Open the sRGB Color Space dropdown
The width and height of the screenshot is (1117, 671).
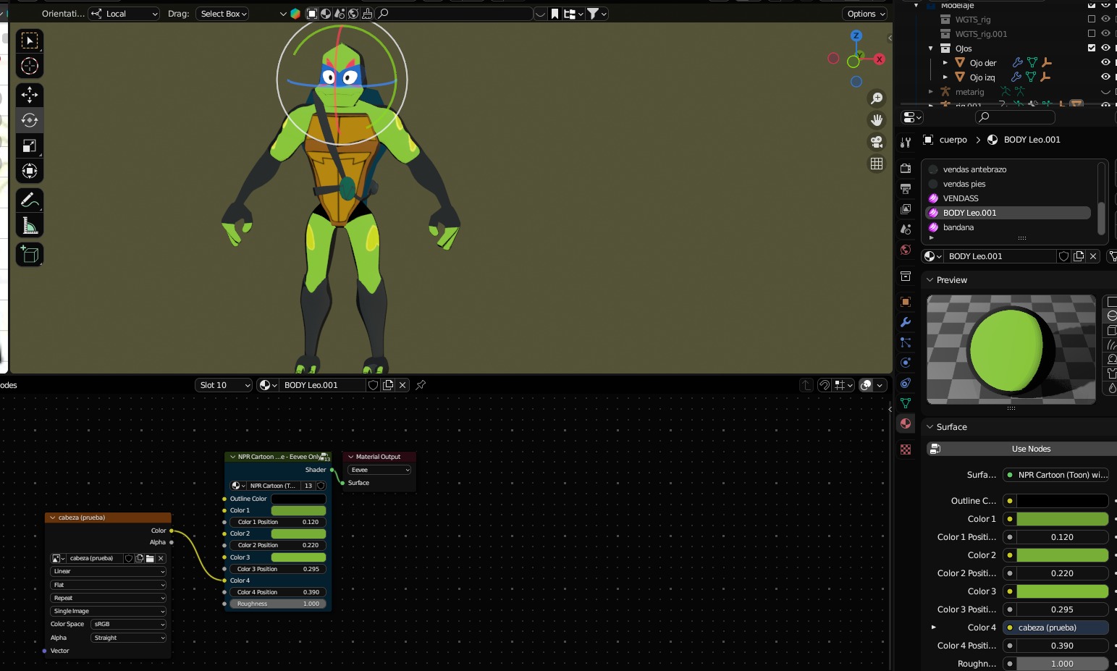pos(128,624)
